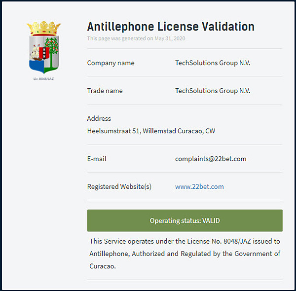This screenshot has width=296, height=291.
Task: Click the green tree on the shield
Action: (51, 52)
